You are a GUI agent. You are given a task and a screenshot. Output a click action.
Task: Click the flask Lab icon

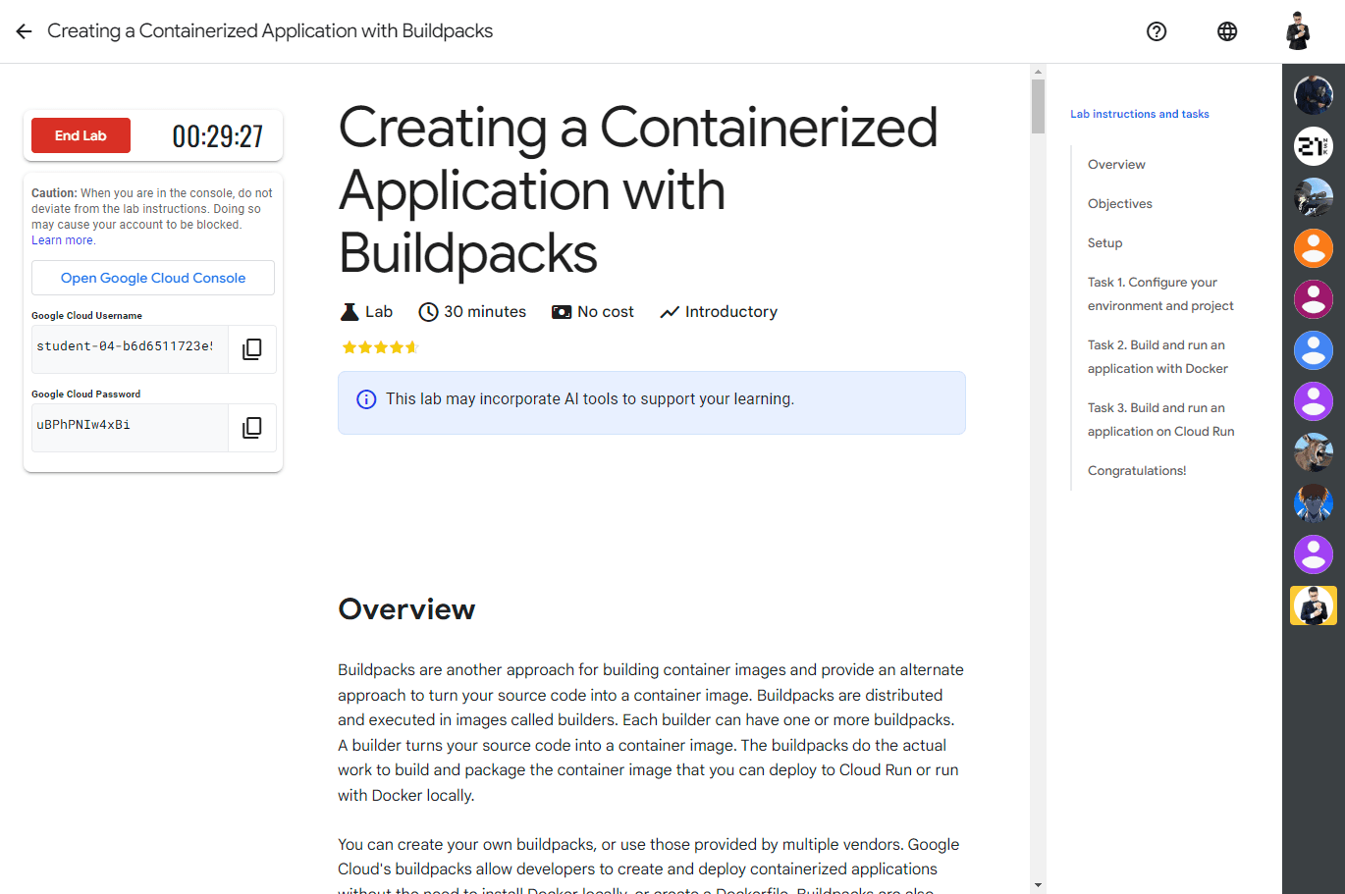350,312
